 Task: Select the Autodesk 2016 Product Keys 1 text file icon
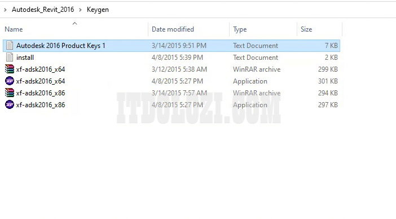point(10,46)
